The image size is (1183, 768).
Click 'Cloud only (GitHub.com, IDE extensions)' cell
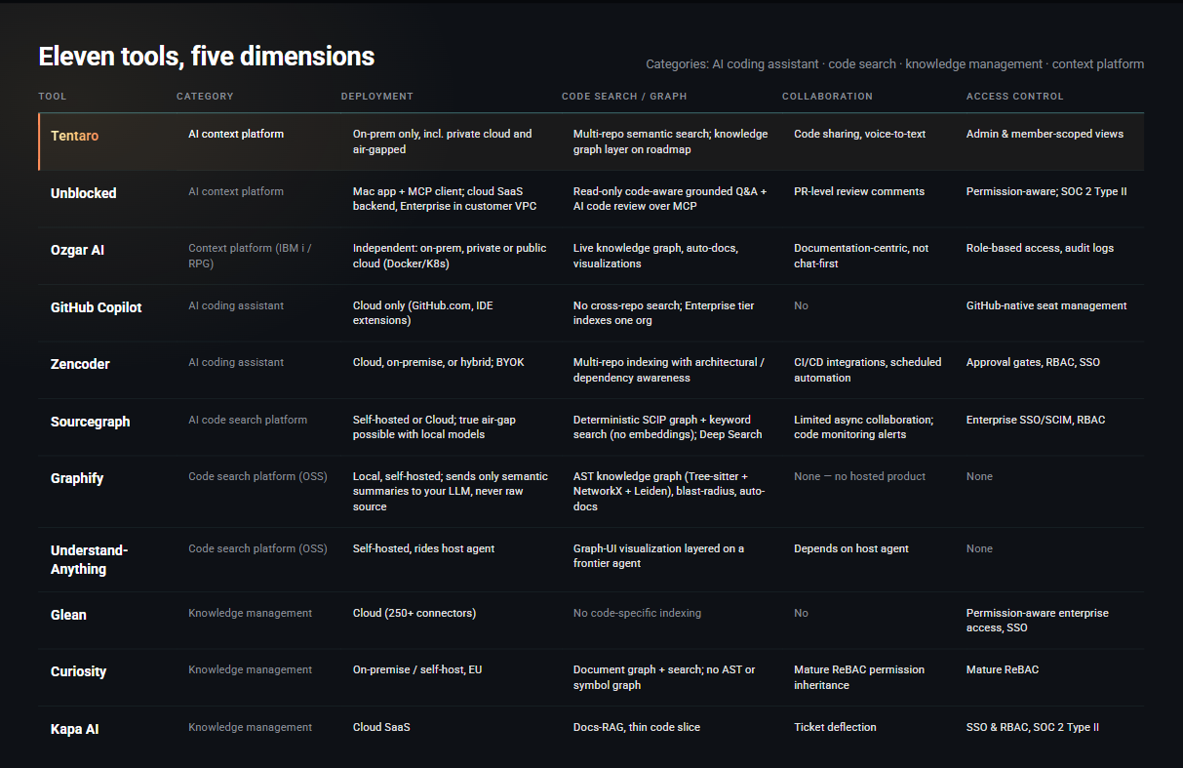coord(423,313)
